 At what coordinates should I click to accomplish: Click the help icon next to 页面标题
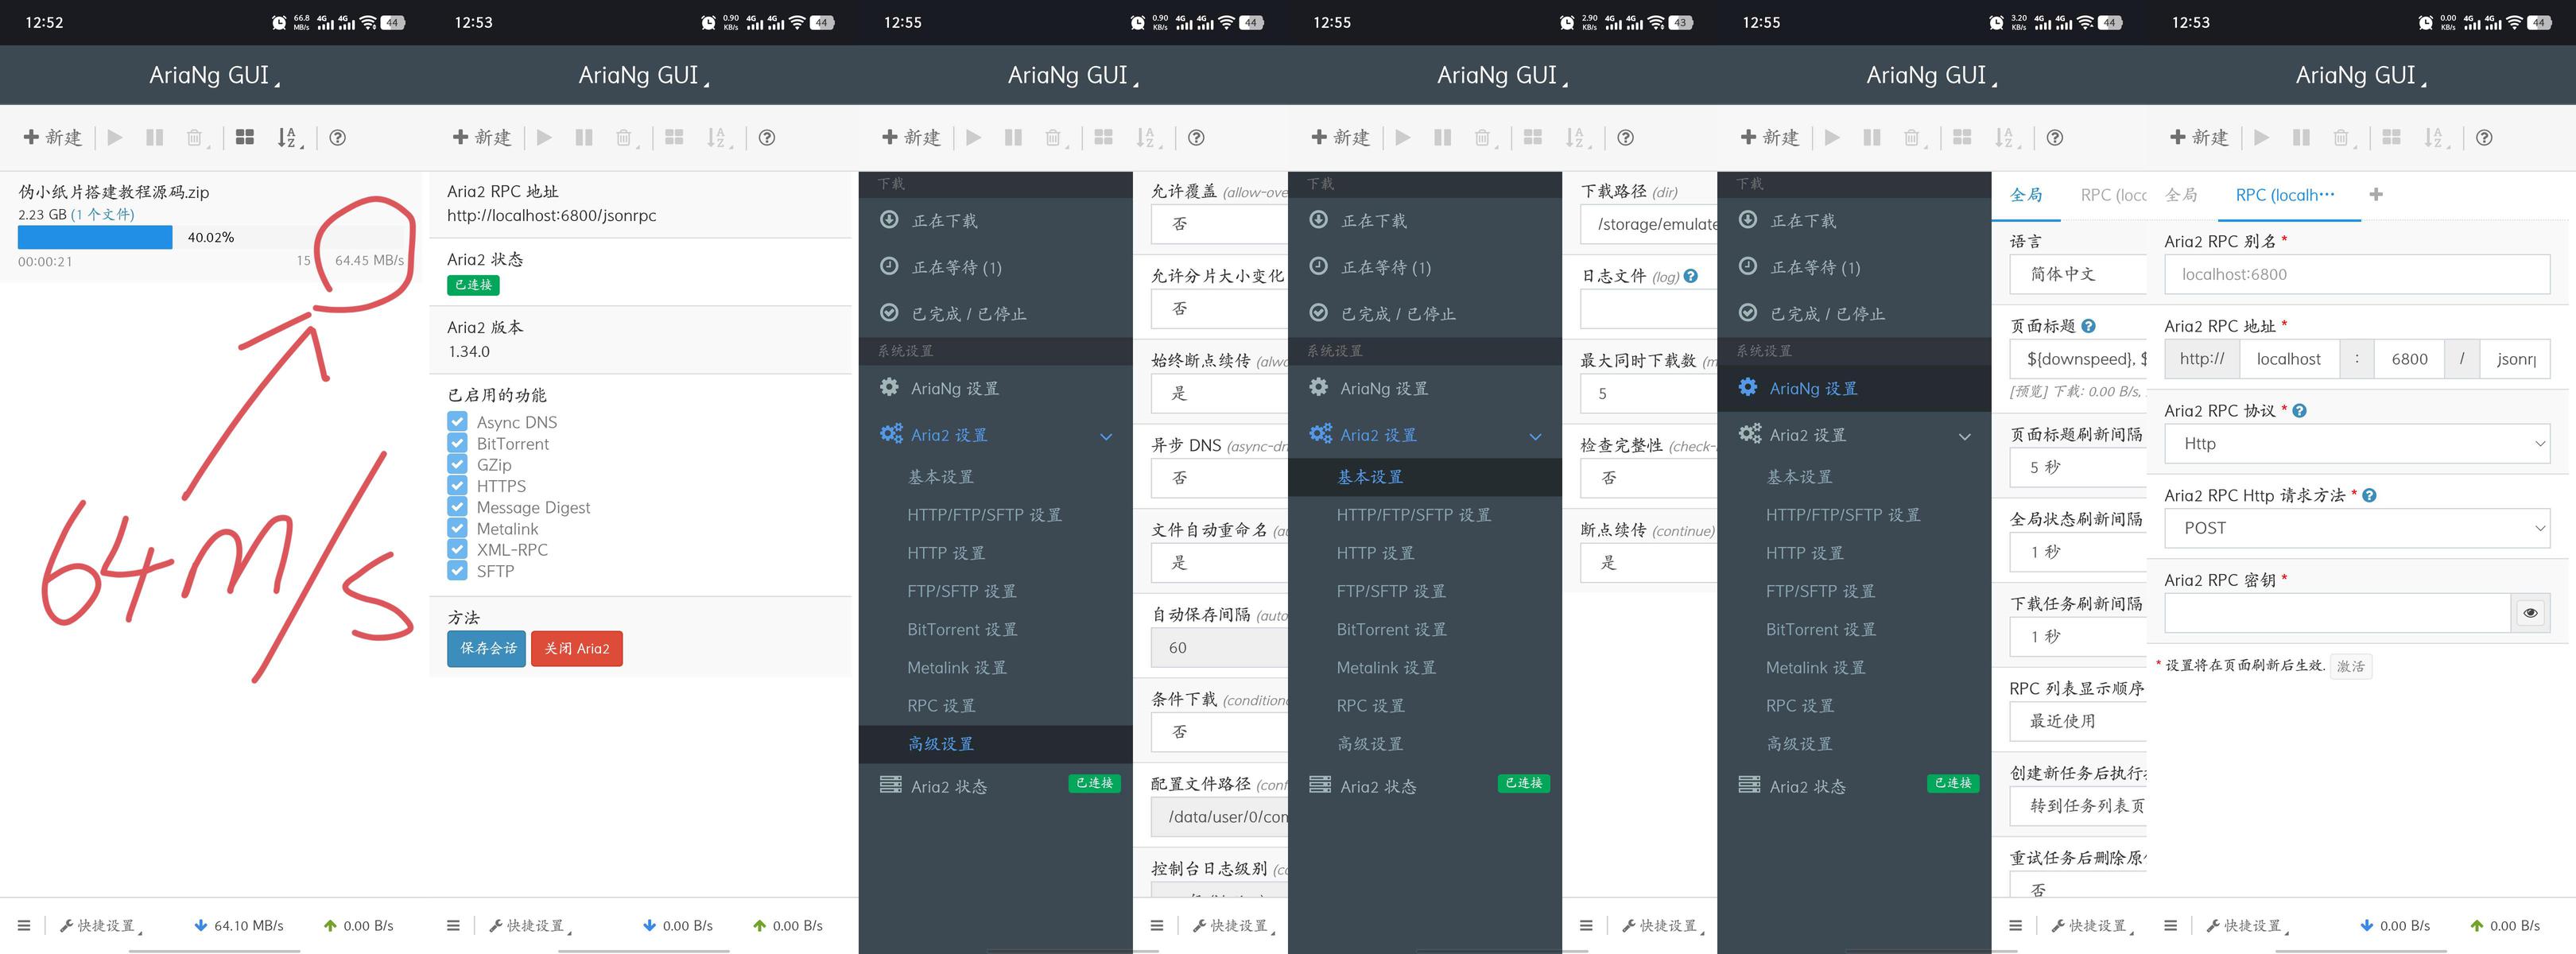tap(2089, 326)
